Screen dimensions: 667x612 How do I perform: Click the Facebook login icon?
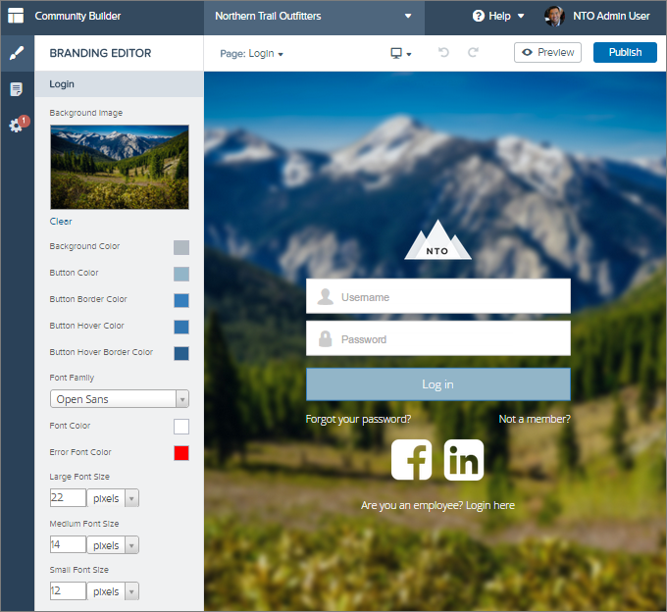point(411,460)
